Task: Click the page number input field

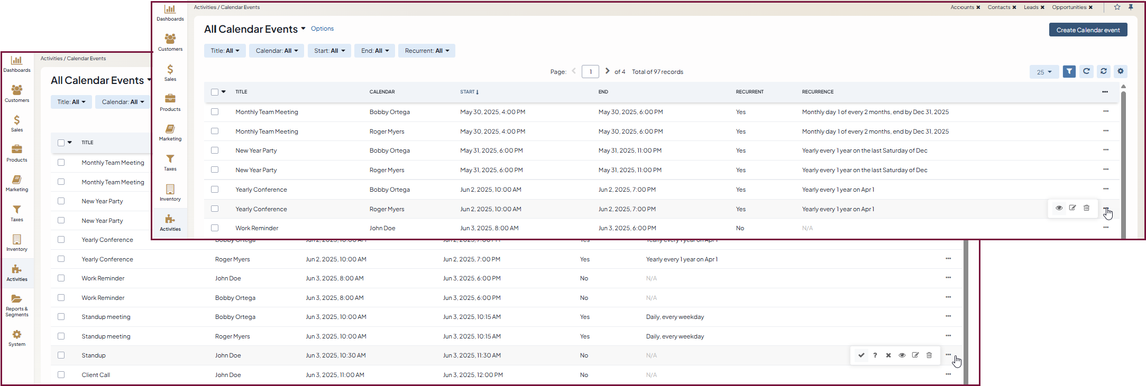Action: tap(590, 72)
